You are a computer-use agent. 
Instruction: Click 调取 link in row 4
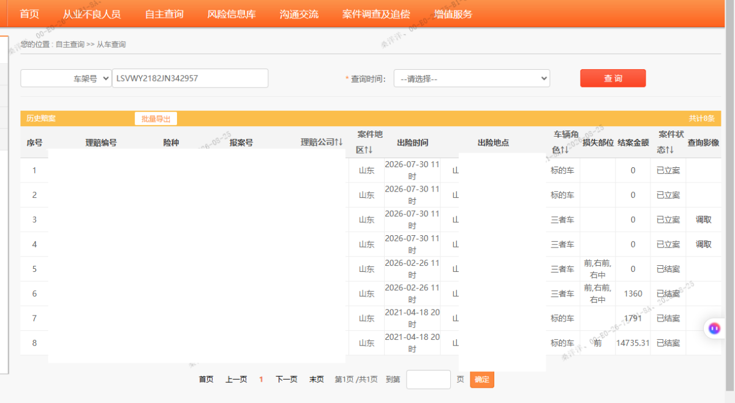pos(703,244)
